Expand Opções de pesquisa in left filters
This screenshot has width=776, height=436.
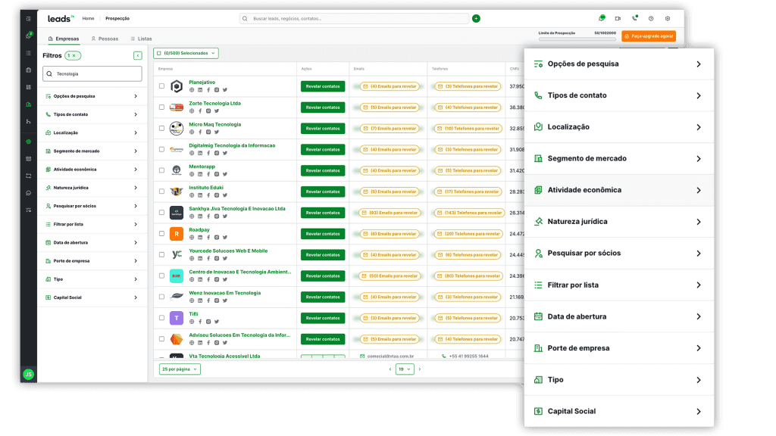[92, 96]
